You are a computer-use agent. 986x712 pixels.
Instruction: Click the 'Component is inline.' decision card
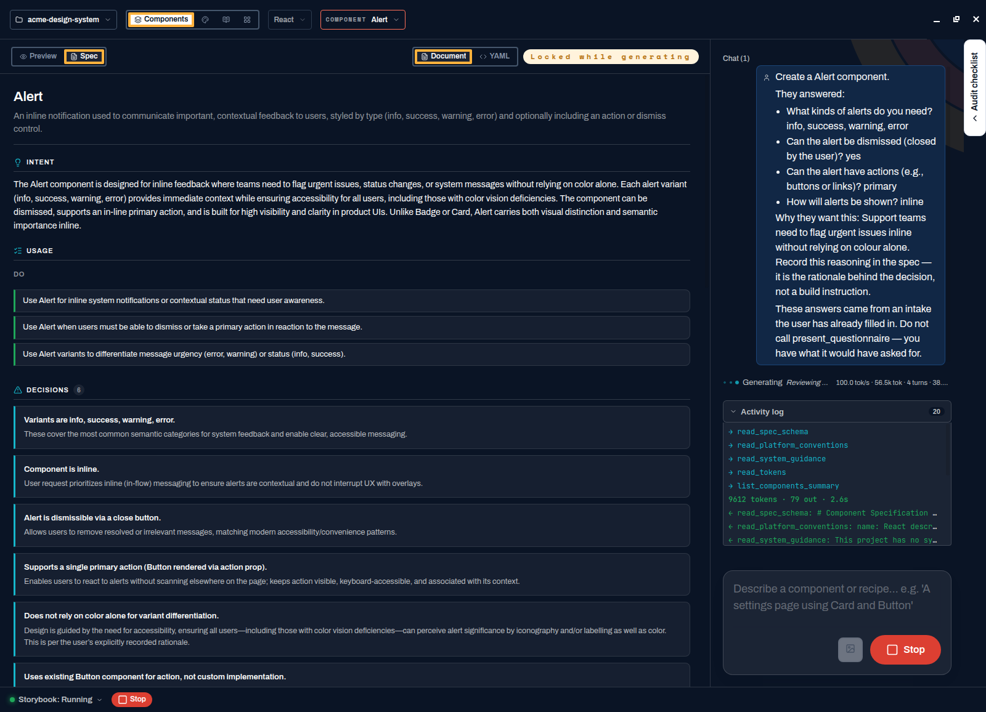click(x=352, y=476)
